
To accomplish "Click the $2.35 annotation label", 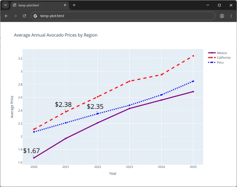I will pos(95,106).
